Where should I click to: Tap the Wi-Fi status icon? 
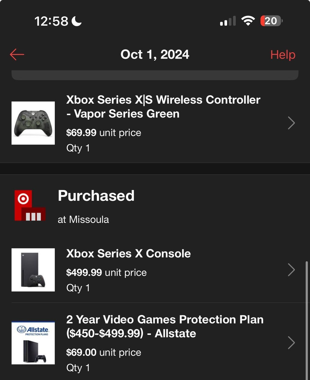pos(248,21)
